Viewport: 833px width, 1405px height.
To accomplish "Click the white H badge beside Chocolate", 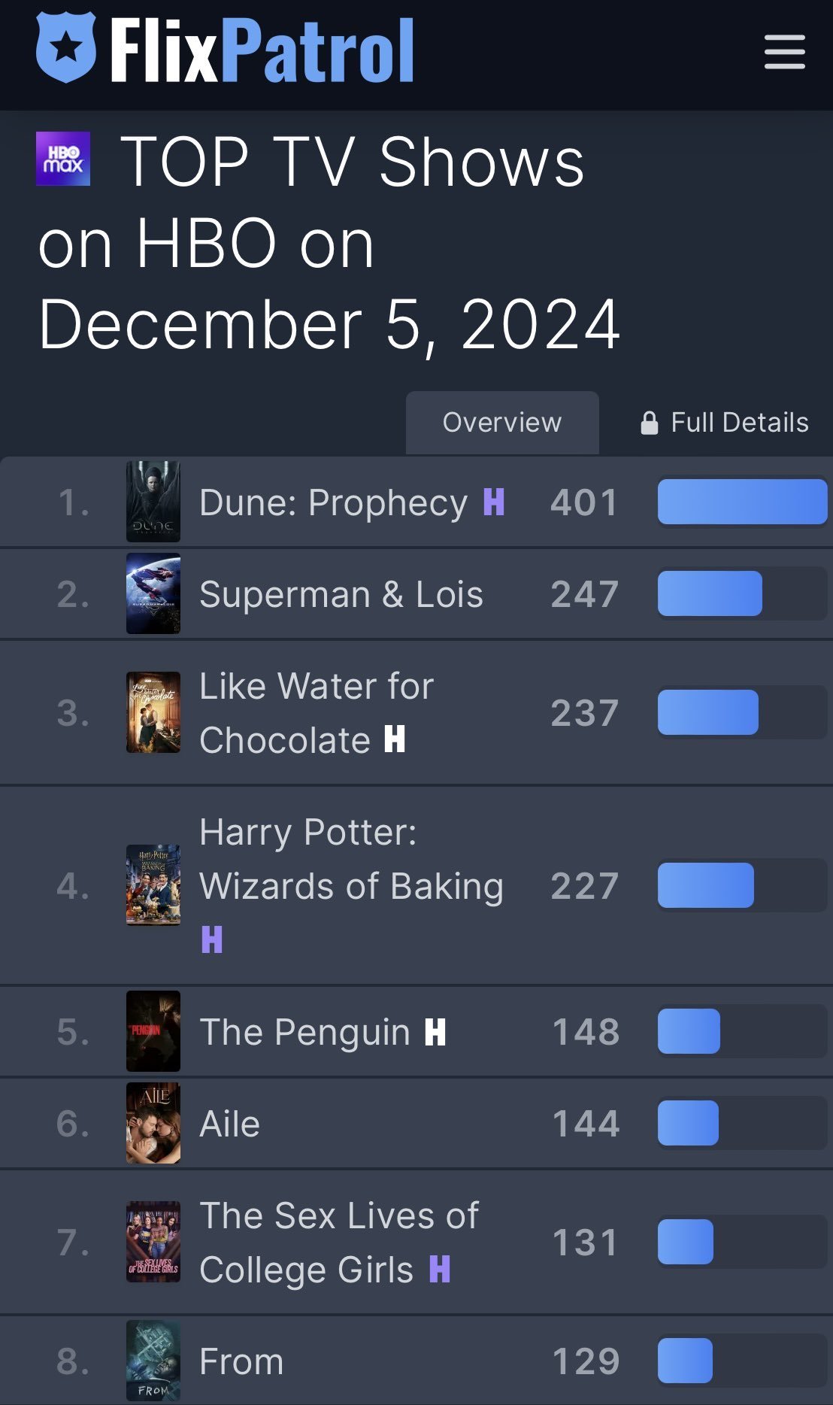I will (x=395, y=739).
